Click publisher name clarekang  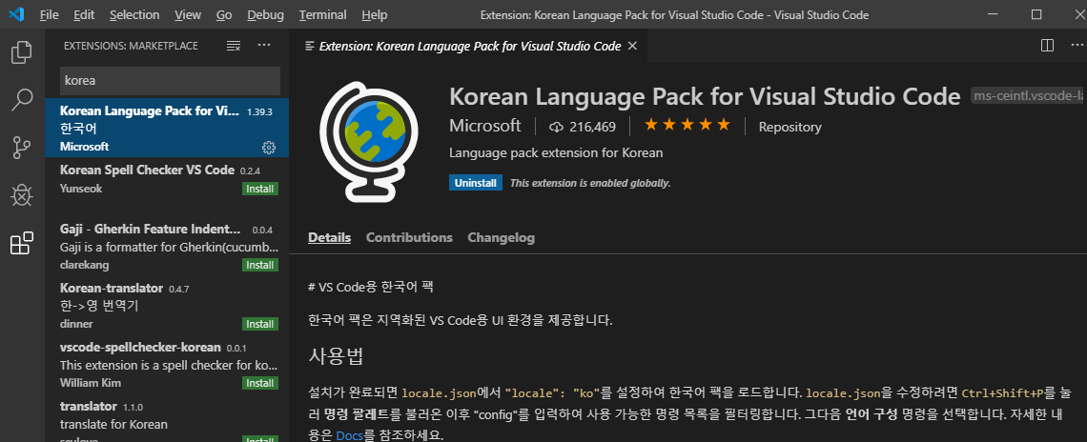[85, 265]
